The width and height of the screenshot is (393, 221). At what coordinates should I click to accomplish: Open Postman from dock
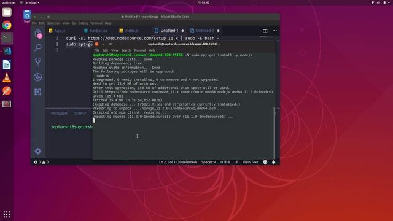coord(7,91)
